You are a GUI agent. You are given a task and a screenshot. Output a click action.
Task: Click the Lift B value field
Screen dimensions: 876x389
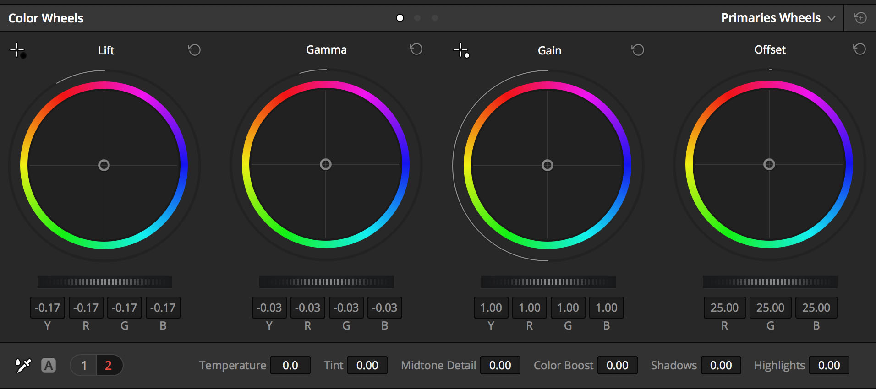163,308
